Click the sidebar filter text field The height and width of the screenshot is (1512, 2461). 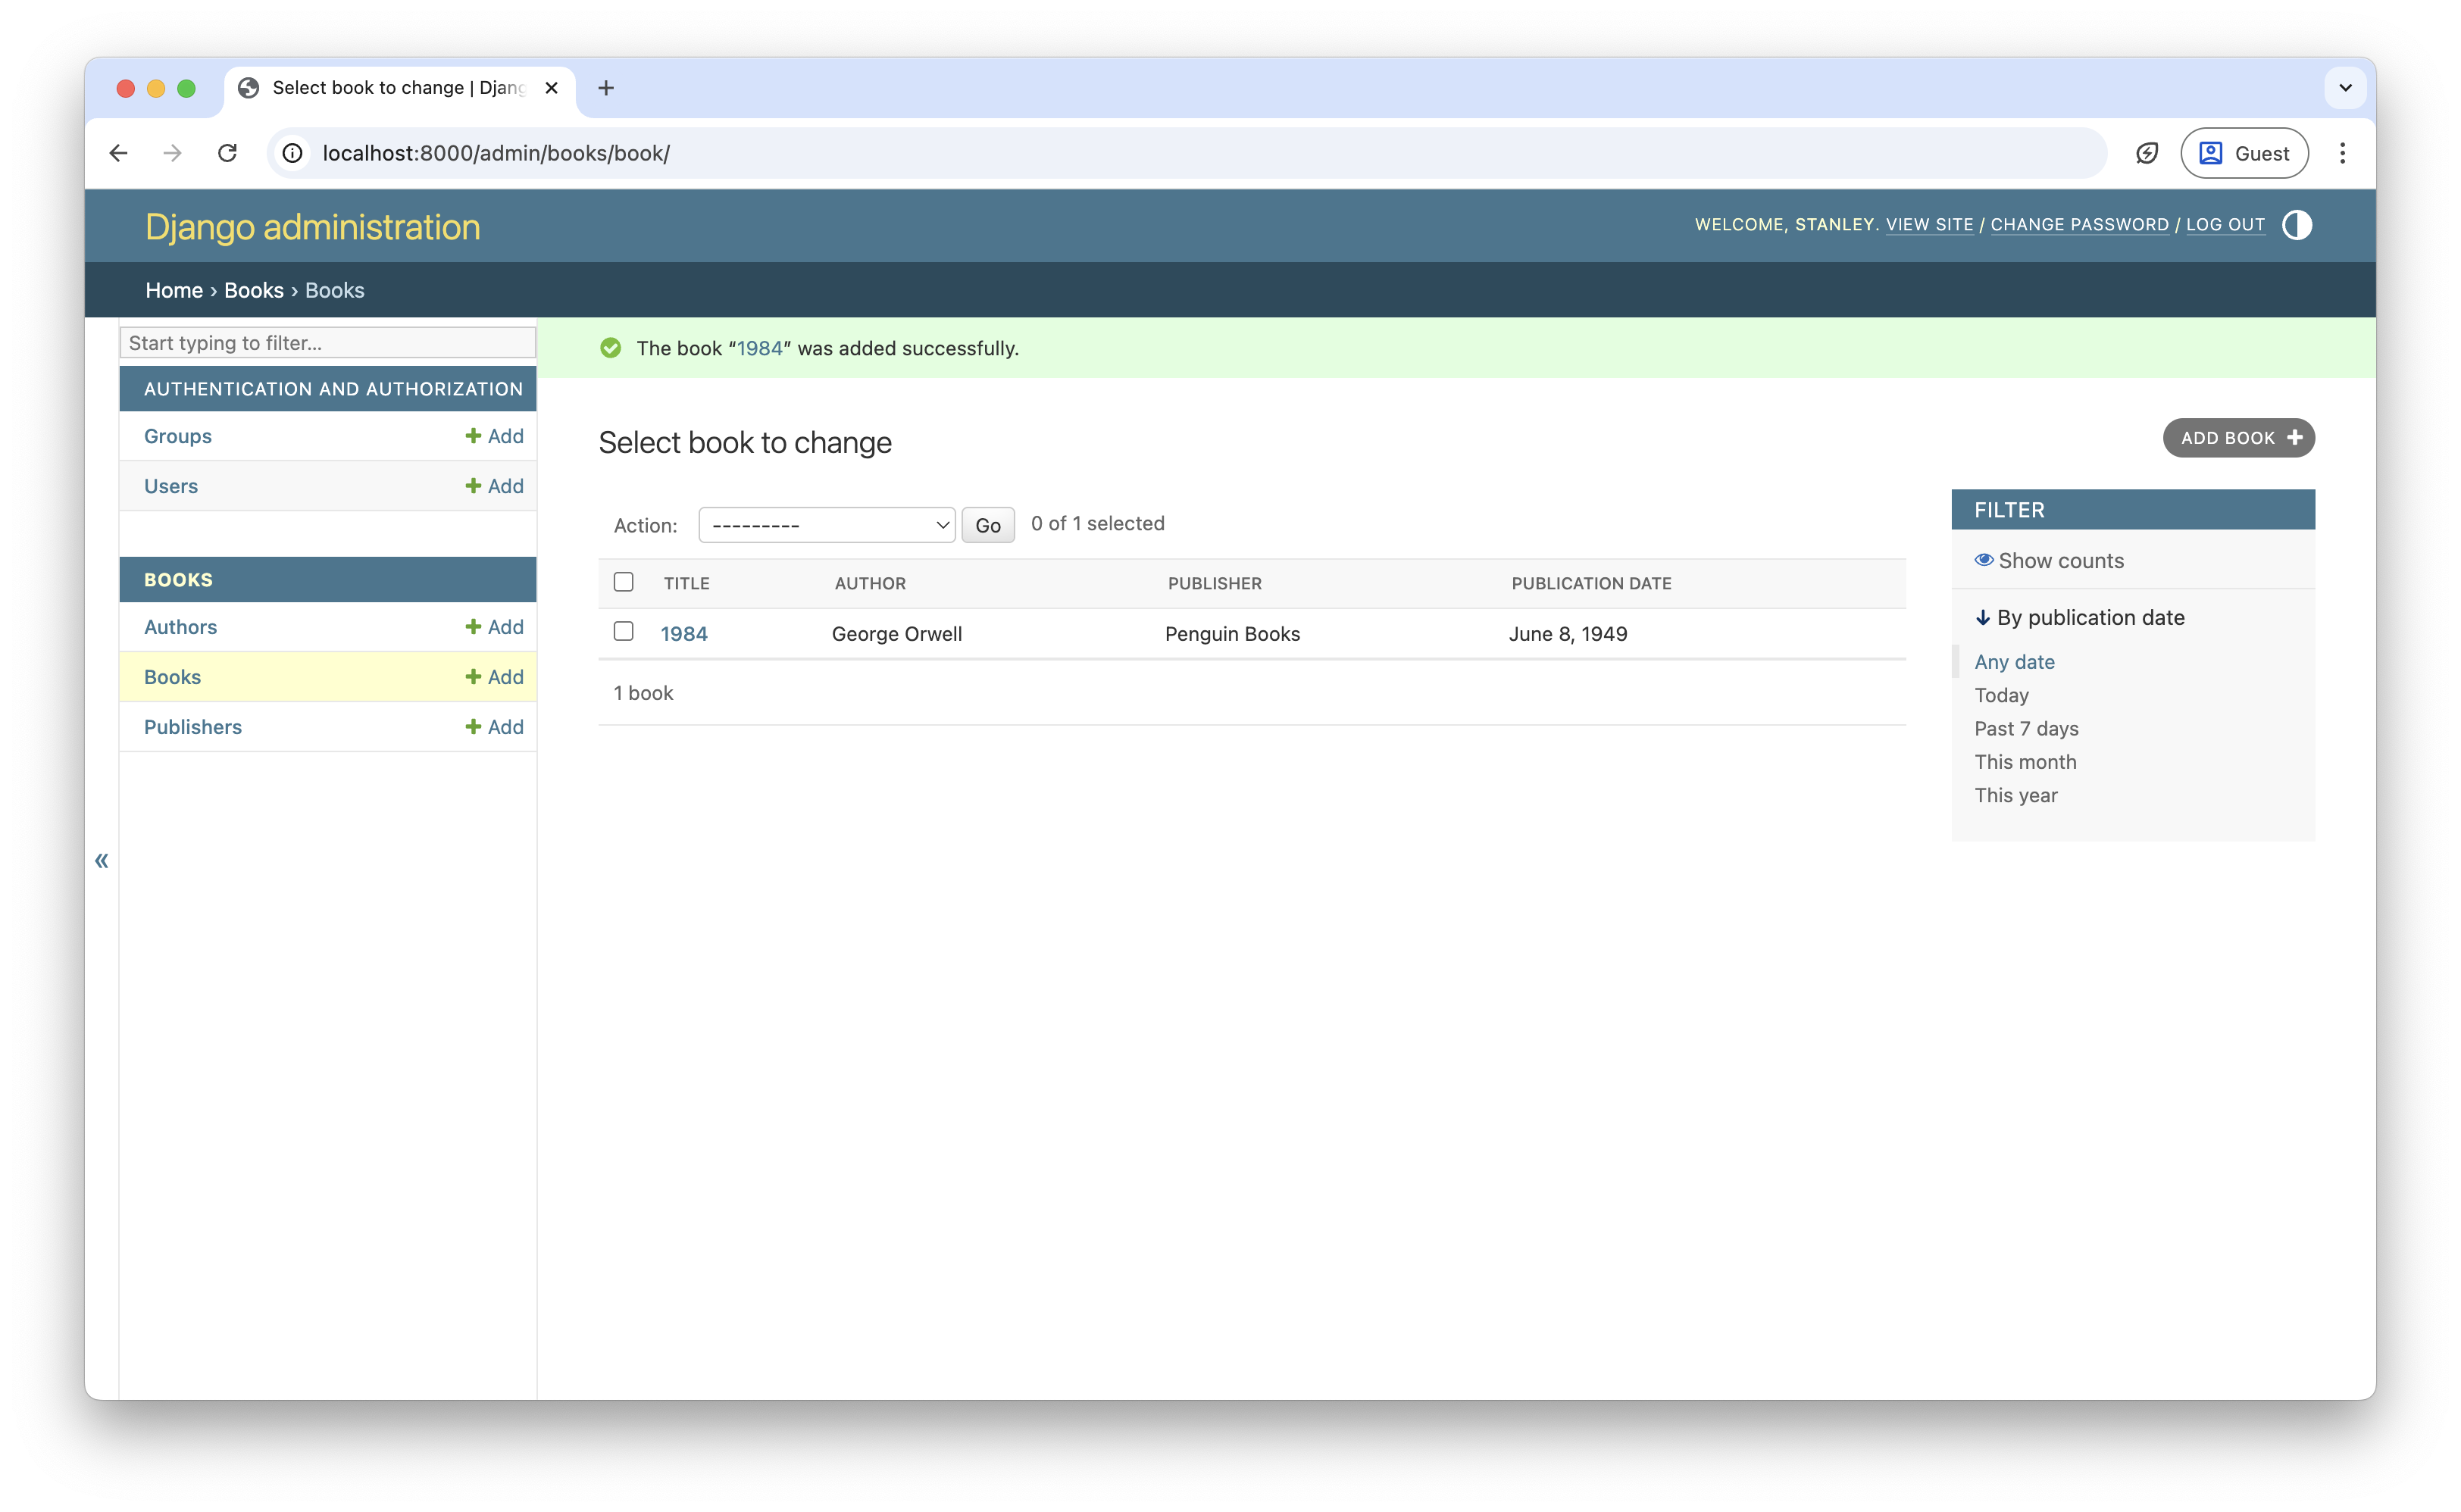(328, 343)
